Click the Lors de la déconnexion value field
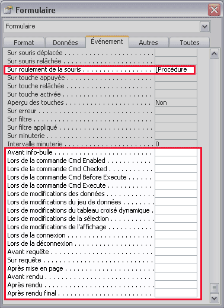The height and width of the screenshot is (308, 224). coord(176,243)
